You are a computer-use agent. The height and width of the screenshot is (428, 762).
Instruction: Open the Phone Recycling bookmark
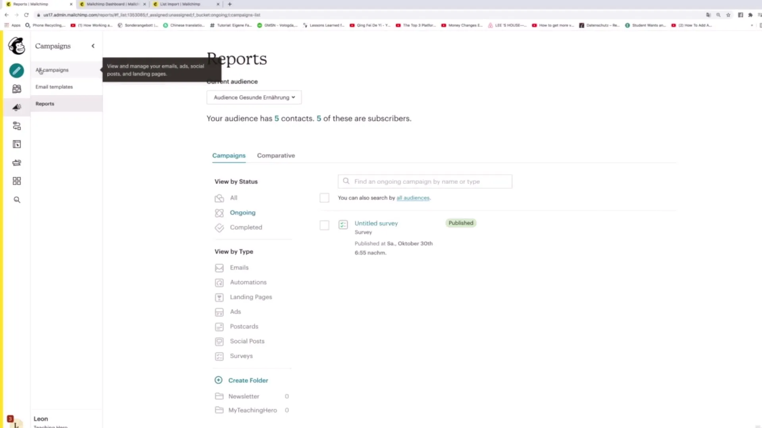point(46,25)
